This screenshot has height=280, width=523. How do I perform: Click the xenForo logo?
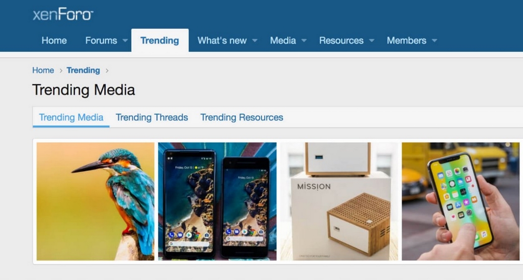tap(63, 15)
